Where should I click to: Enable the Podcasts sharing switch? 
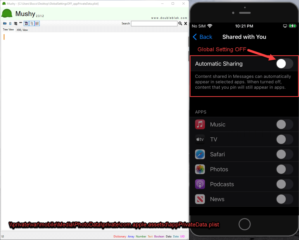point(284,184)
